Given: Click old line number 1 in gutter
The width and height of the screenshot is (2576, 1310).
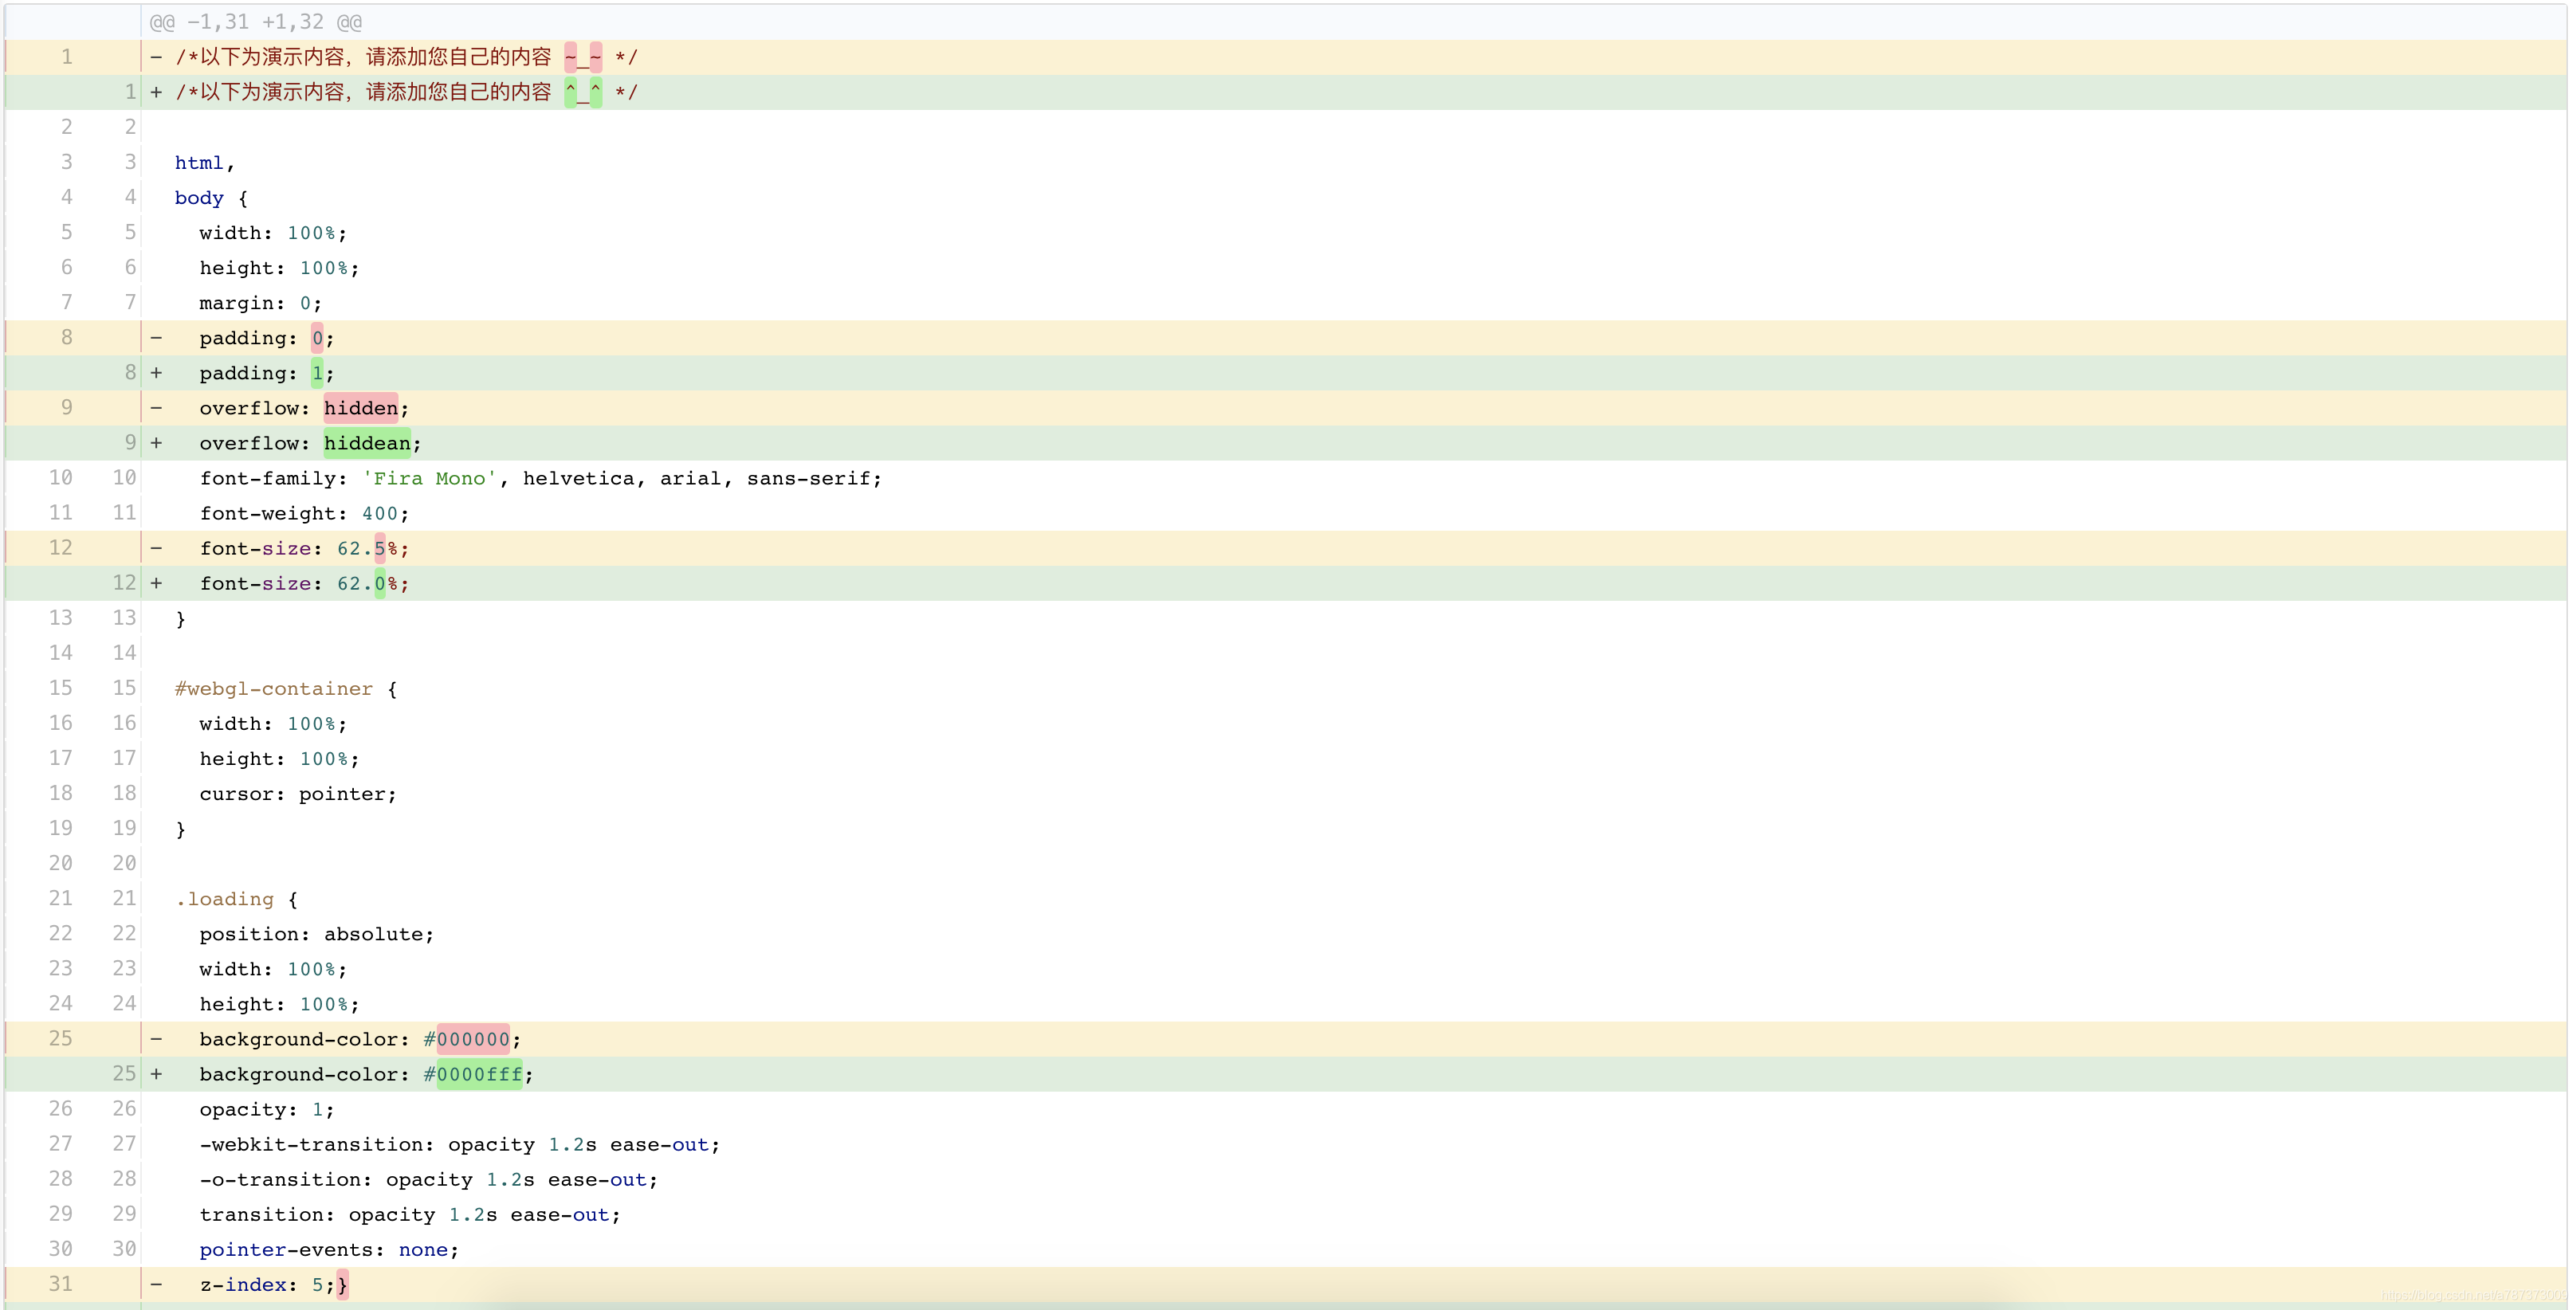Looking at the screenshot, I should (67, 57).
